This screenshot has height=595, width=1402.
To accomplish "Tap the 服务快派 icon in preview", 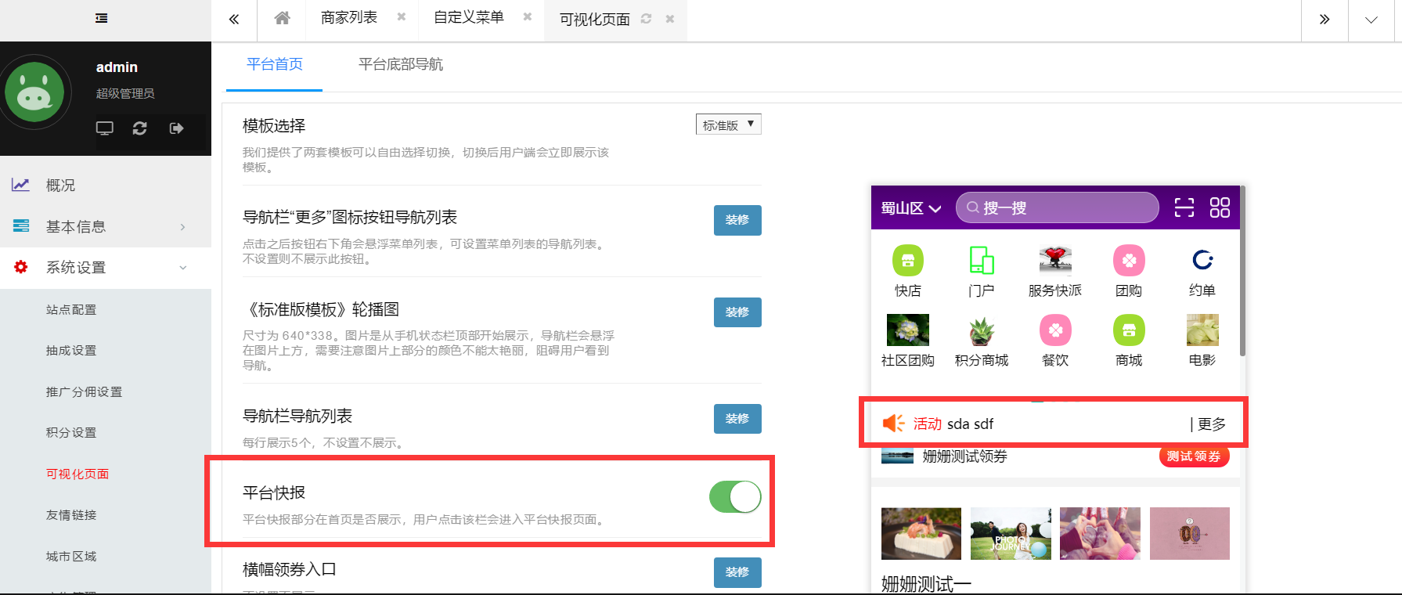I will click(x=1055, y=261).
